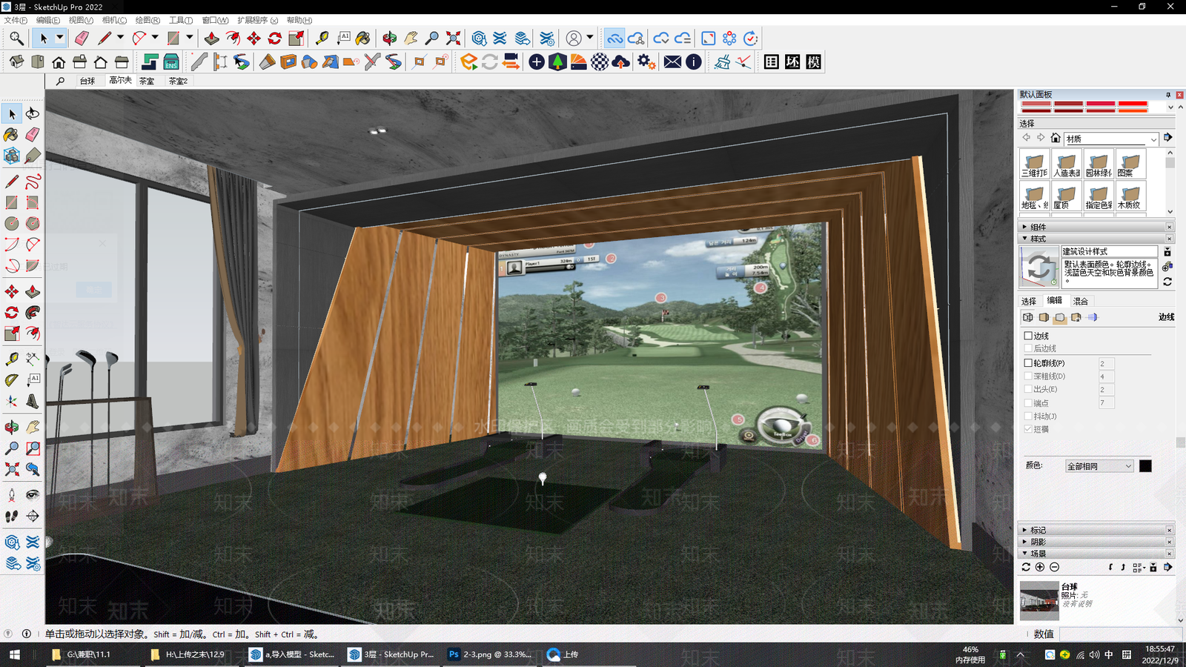This screenshot has width=1186, height=667.
Task: Expand the 标记 tags panel
Action: 1096,530
